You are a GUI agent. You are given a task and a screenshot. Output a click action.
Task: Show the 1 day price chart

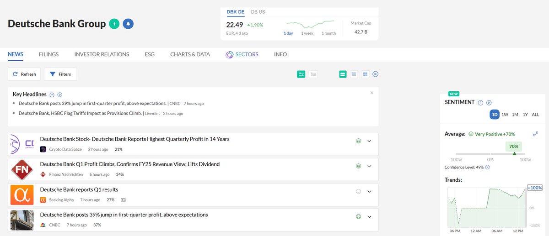(x=288, y=33)
